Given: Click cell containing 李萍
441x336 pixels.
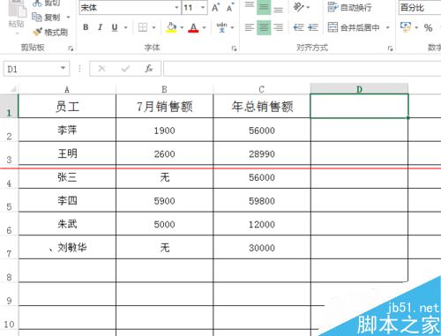Looking at the screenshot, I should 67,130.
